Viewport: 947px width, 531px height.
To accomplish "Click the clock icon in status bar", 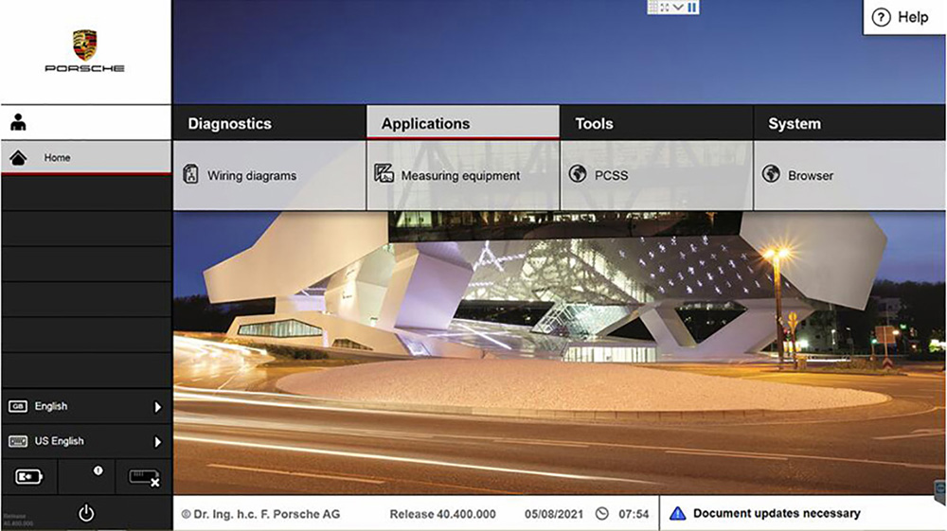I will (602, 514).
